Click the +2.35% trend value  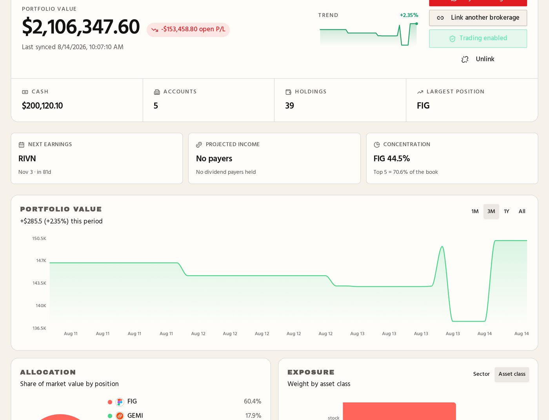tap(409, 15)
